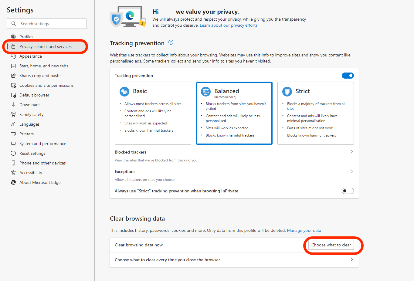Click the Appearance sidebar icon

pyautogui.click(x=13, y=56)
